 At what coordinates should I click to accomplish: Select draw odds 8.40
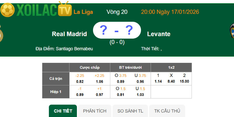tap(171, 81)
